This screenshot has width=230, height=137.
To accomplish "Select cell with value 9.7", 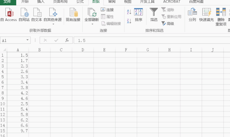I will tap(18, 131).
